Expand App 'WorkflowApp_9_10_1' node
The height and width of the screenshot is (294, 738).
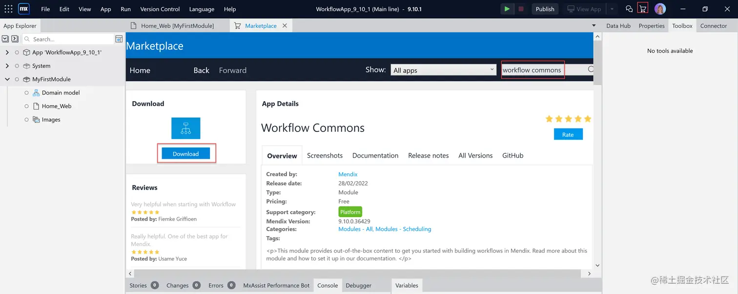tap(7, 53)
